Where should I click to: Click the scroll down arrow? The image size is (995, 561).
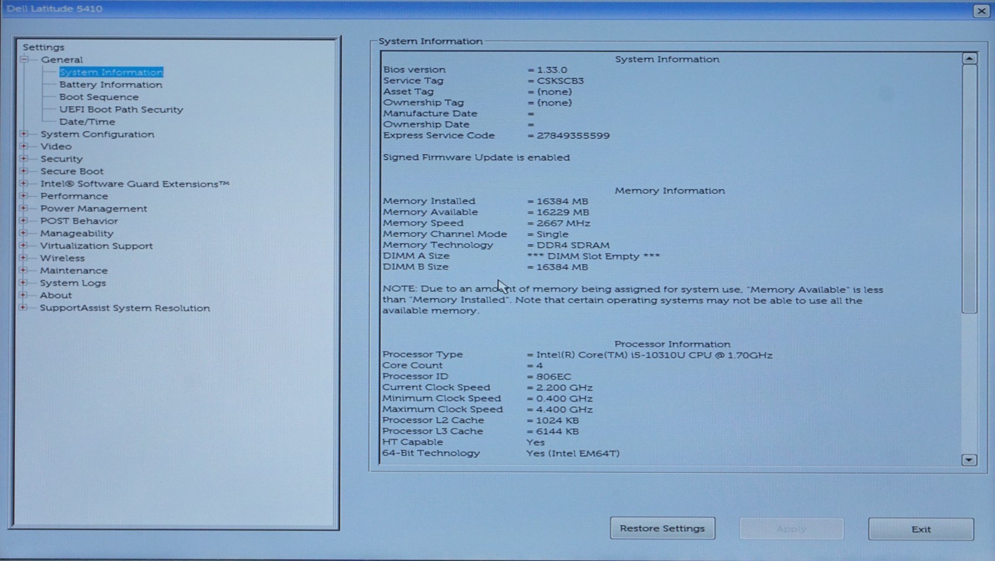click(x=970, y=460)
